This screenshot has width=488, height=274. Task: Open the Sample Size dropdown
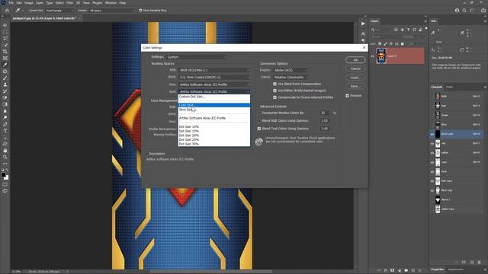click(x=59, y=11)
